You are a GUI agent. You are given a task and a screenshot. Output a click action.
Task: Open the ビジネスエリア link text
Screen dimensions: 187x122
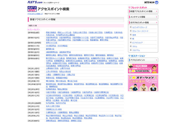coord(137,43)
